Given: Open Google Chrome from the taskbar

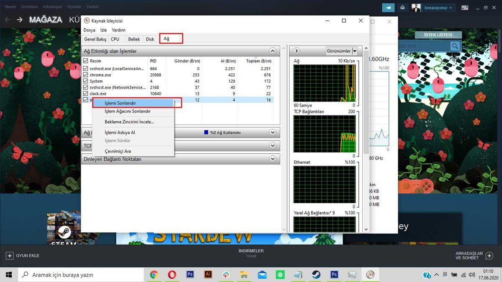Looking at the screenshot, I should point(154,274).
